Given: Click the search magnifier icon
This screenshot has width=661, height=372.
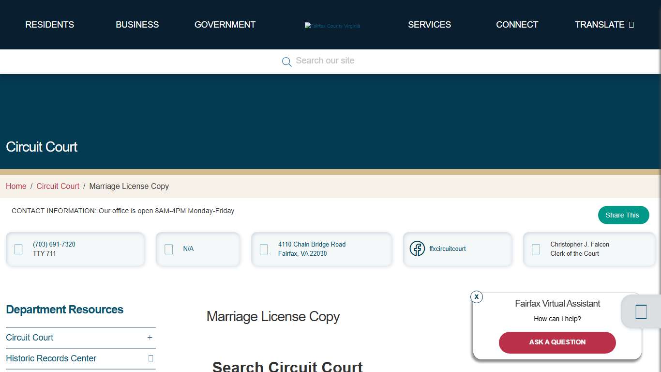Looking at the screenshot, I should [286, 62].
